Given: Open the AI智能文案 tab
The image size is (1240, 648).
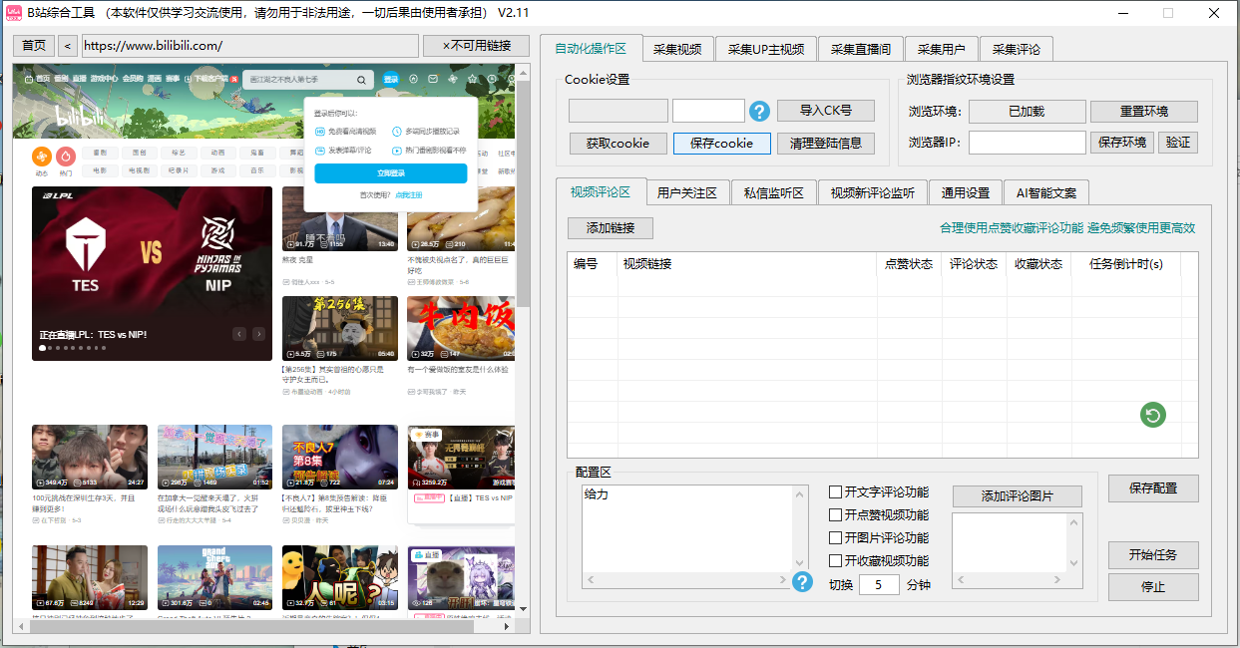Looking at the screenshot, I should point(1046,192).
